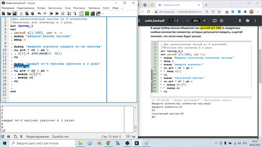Open a file via Kumir folder icon
The height and width of the screenshot is (147, 262).
9,13
